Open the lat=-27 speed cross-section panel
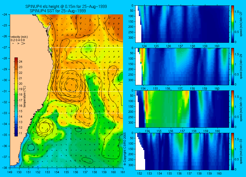The width and height of the screenshot is (246, 177). (182, 24)
